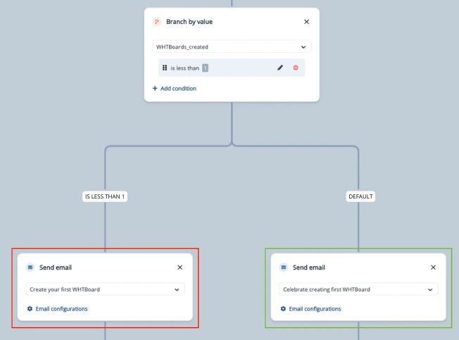Screen dimensions: 459x340
Task: Remove the 'is less than' condition
Action: (296, 68)
